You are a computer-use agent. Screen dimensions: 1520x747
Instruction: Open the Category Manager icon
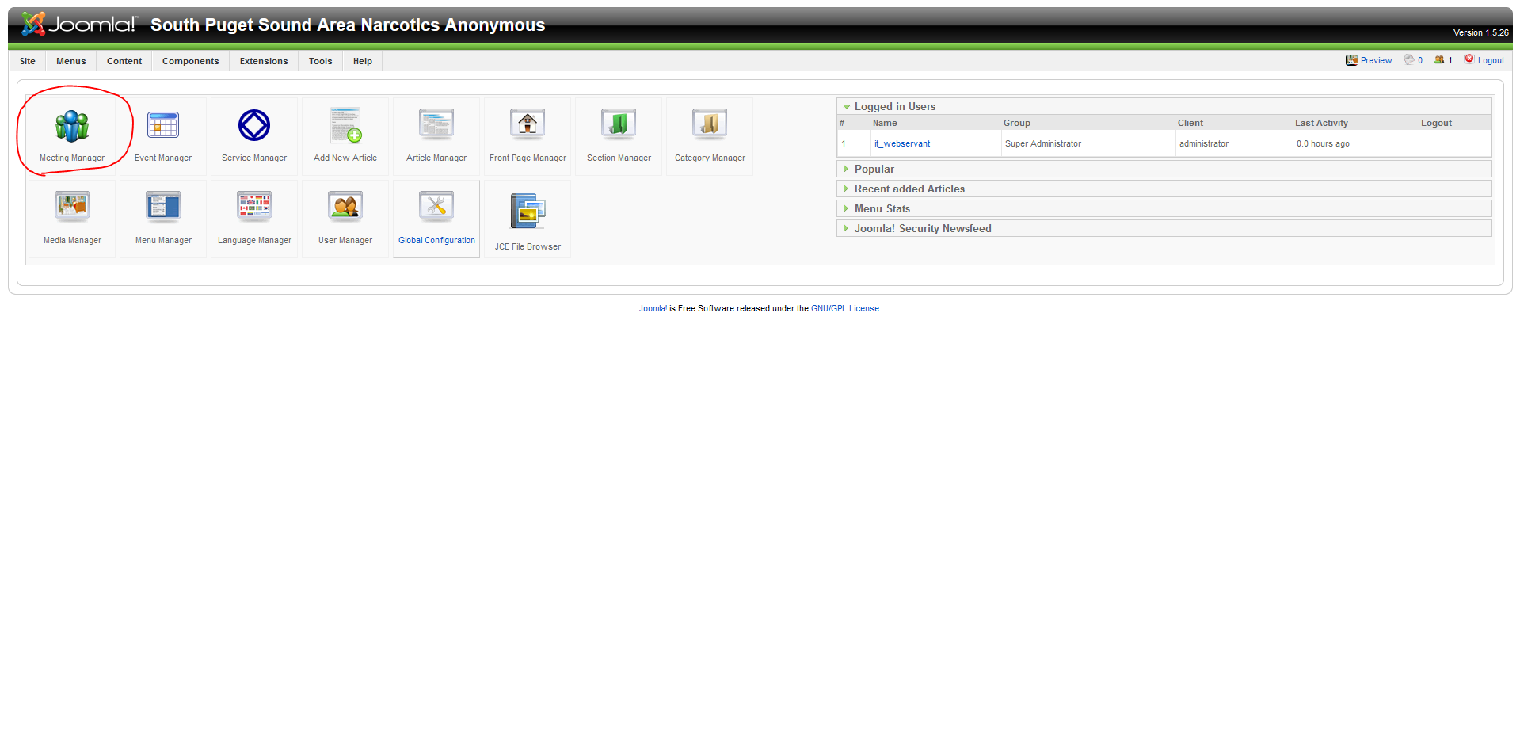point(710,124)
